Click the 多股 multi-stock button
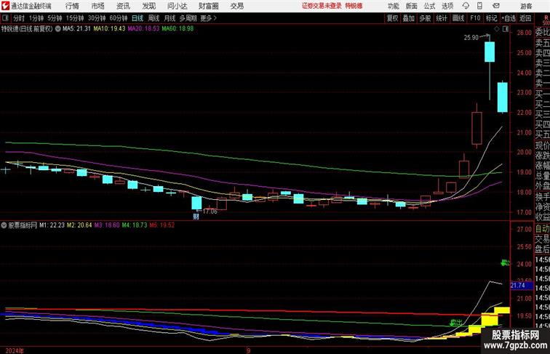 (x=425, y=18)
